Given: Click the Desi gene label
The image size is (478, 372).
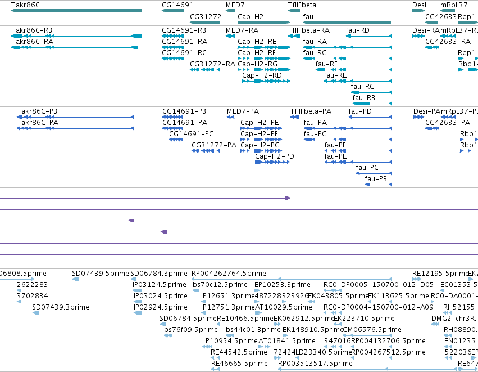Looking at the screenshot, I should (x=419, y=5).
